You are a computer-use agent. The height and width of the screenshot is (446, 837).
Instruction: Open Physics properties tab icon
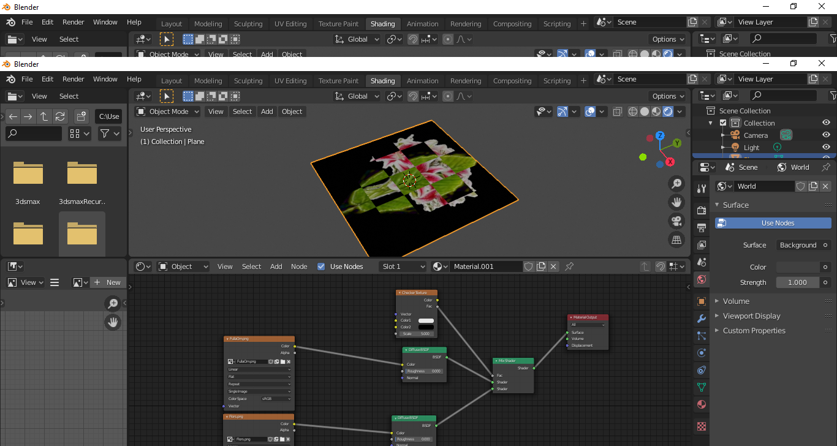point(702,353)
